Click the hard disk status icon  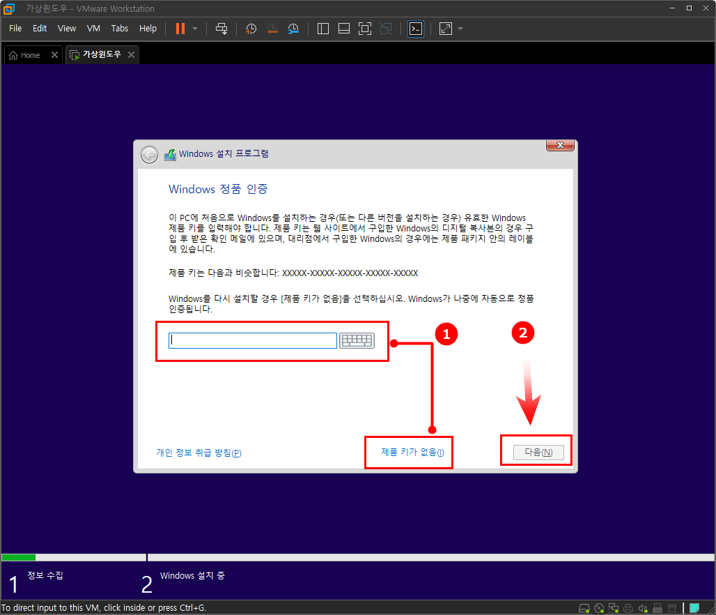(584, 608)
